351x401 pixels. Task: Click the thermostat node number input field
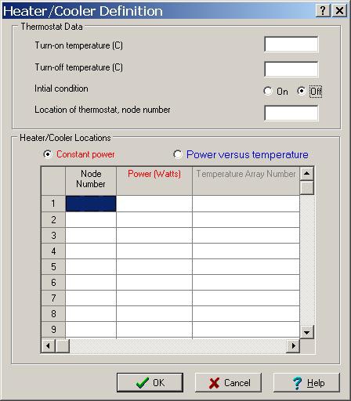click(291, 113)
